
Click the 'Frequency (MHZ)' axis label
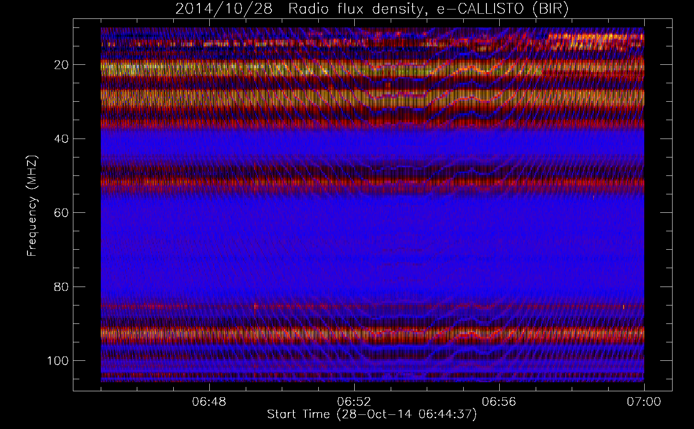[x=33, y=205]
